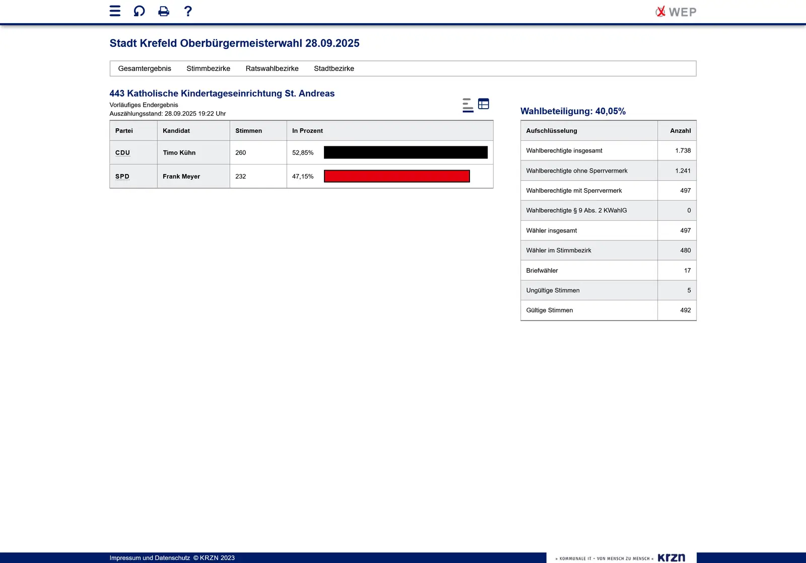Screen dimensions: 806x563
Task: Open the hamburger navigation menu
Action: click(115, 11)
